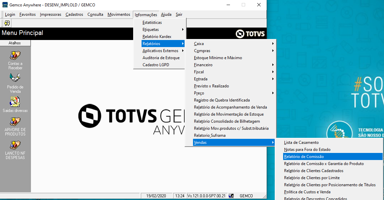The height and width of the screenshot is (200, 384).
Task: Click the window resize grip in status bar corner
Action: 264,196
